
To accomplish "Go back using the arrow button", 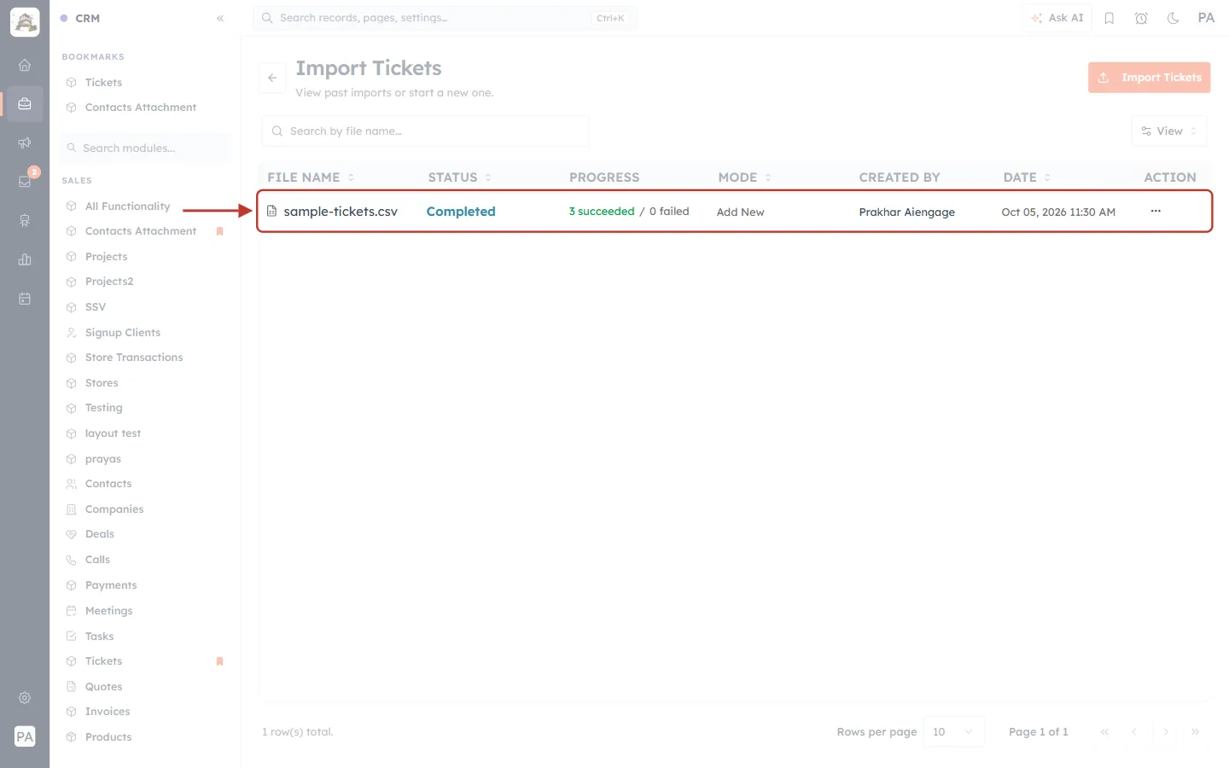I will click(x=272, y=78).
